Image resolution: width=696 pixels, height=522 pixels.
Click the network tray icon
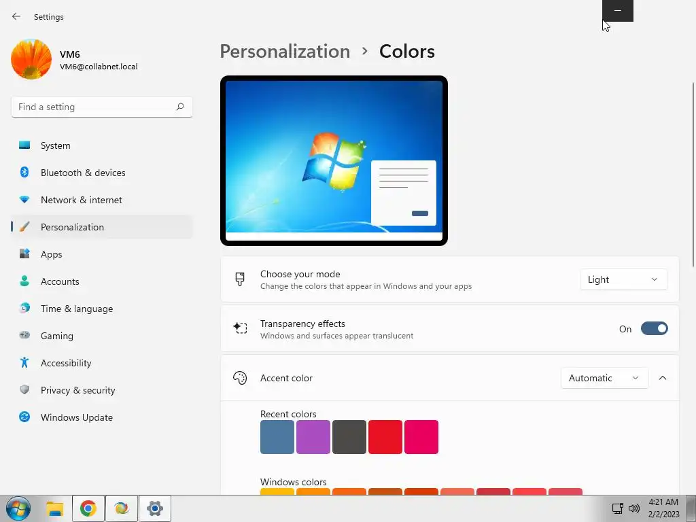617,508
